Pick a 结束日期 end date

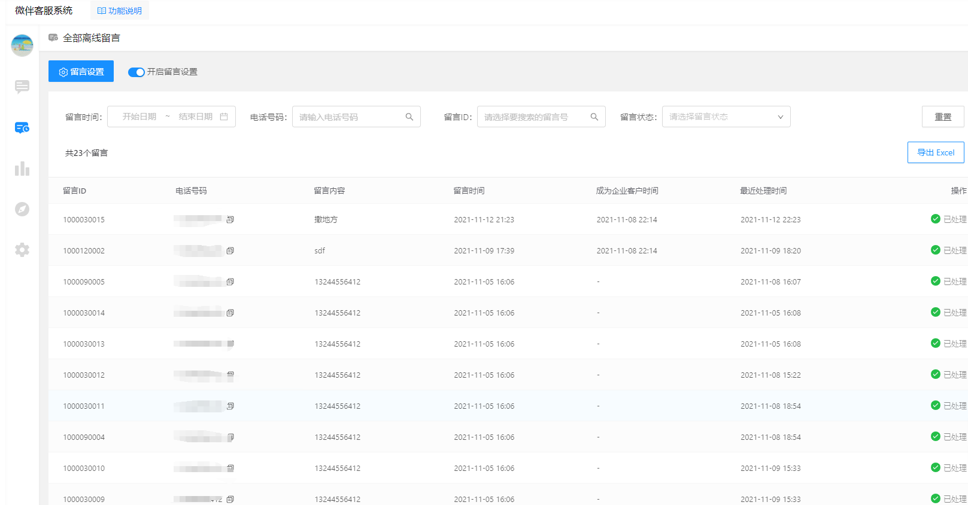196,117
